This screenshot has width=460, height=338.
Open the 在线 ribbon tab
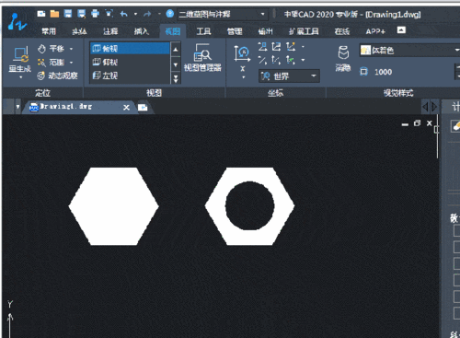tap(342, 31)
